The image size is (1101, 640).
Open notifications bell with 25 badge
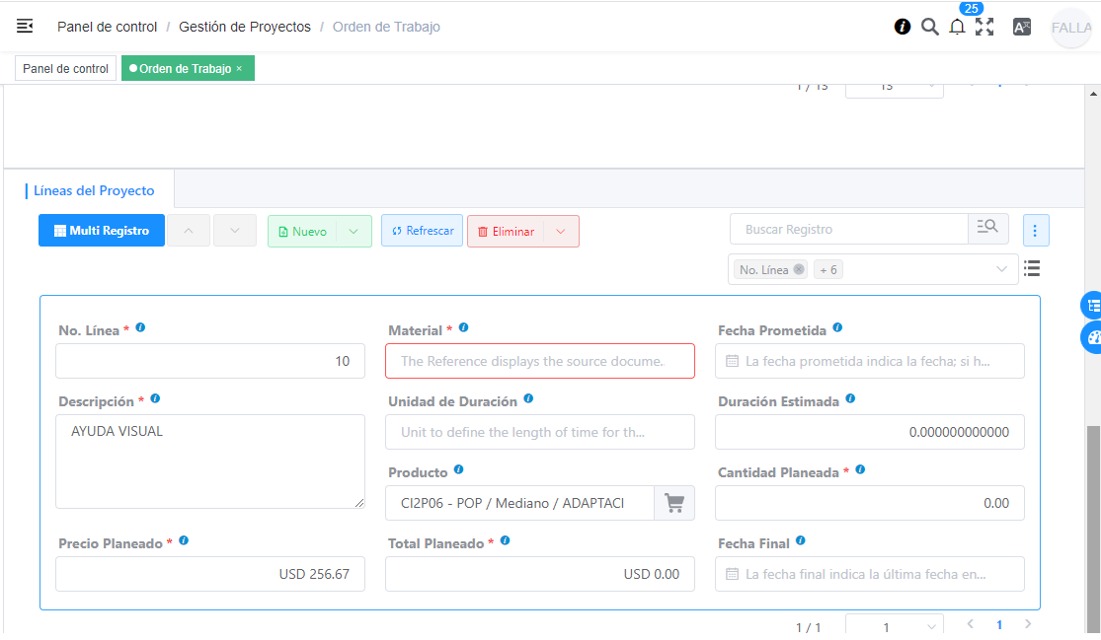957,27
